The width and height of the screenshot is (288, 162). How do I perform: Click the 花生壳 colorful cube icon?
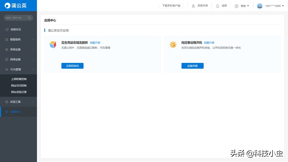tap(53, 45)
